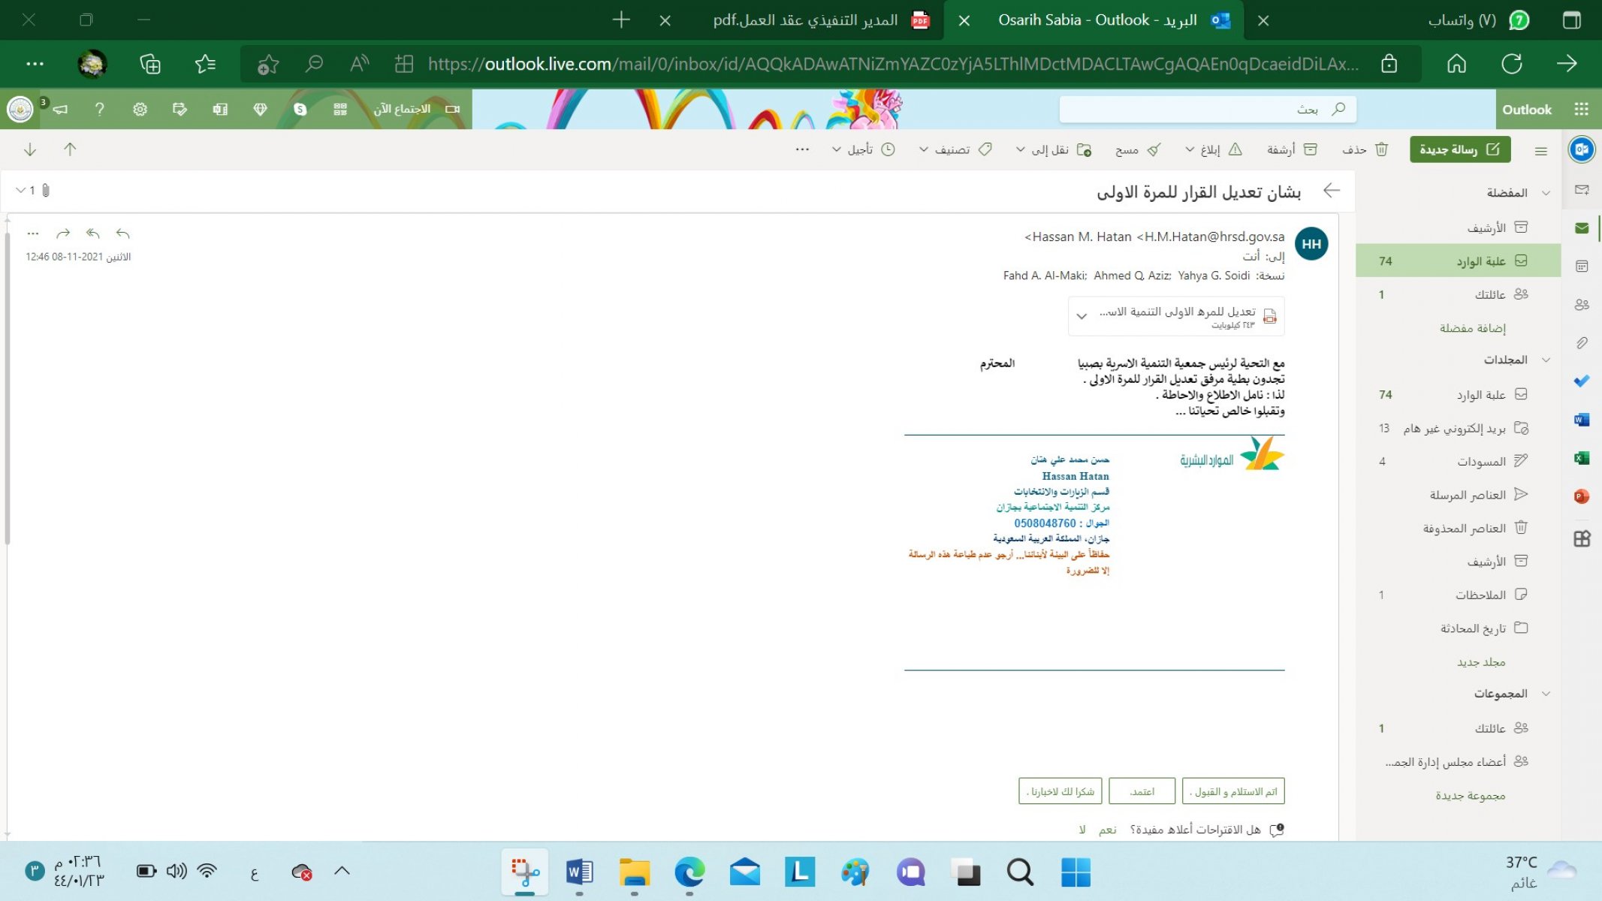Screen dimensions: 1602x901
Task: Click the message pane vertical scrollbar
Action: tap(8, 387)
